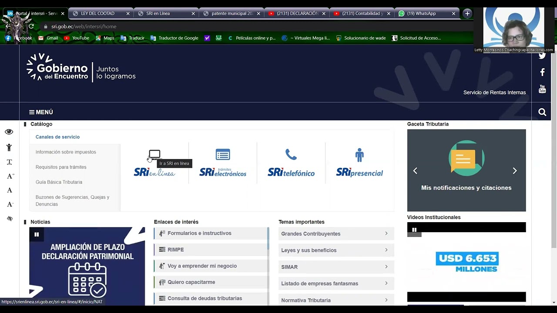
Task: Open the Twitter icon in the page's right sidebar
Action: (542, 55)
